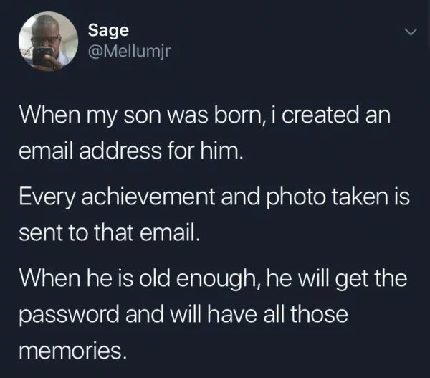Click the line 'email address for him.'
Viewport: 430px width, 378px height.
coord(131,151)
